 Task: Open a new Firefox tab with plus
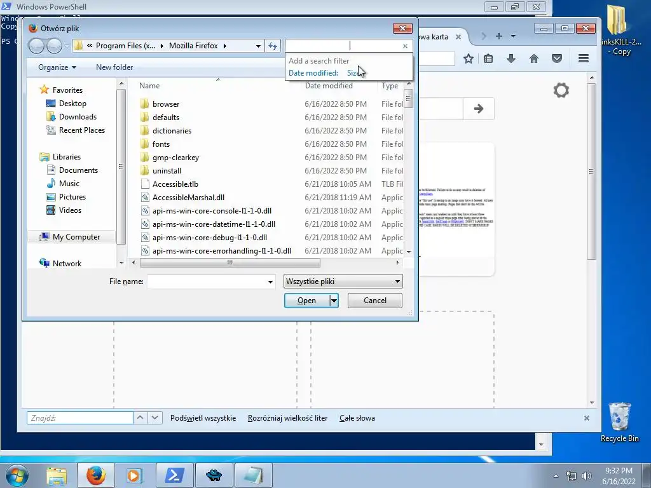(x=499, y=36)
